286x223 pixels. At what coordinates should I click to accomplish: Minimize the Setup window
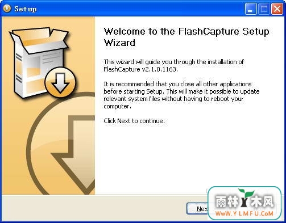point(251,9)
